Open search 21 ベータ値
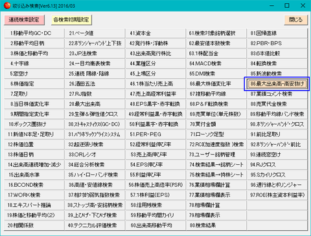311x236 pixels. click(x=95, y=33)
